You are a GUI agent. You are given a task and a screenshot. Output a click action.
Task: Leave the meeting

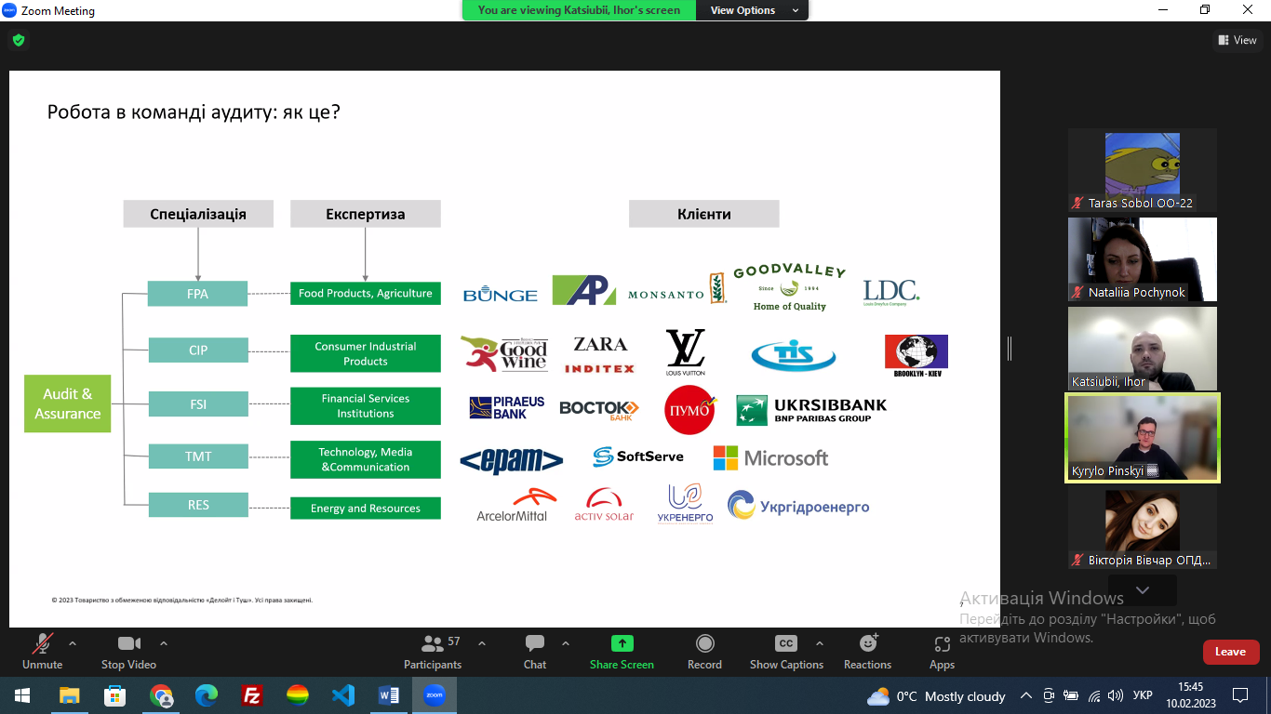(x=1230, y=652)
